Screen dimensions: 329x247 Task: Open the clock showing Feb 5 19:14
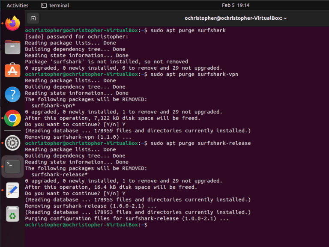click(236, 5)
